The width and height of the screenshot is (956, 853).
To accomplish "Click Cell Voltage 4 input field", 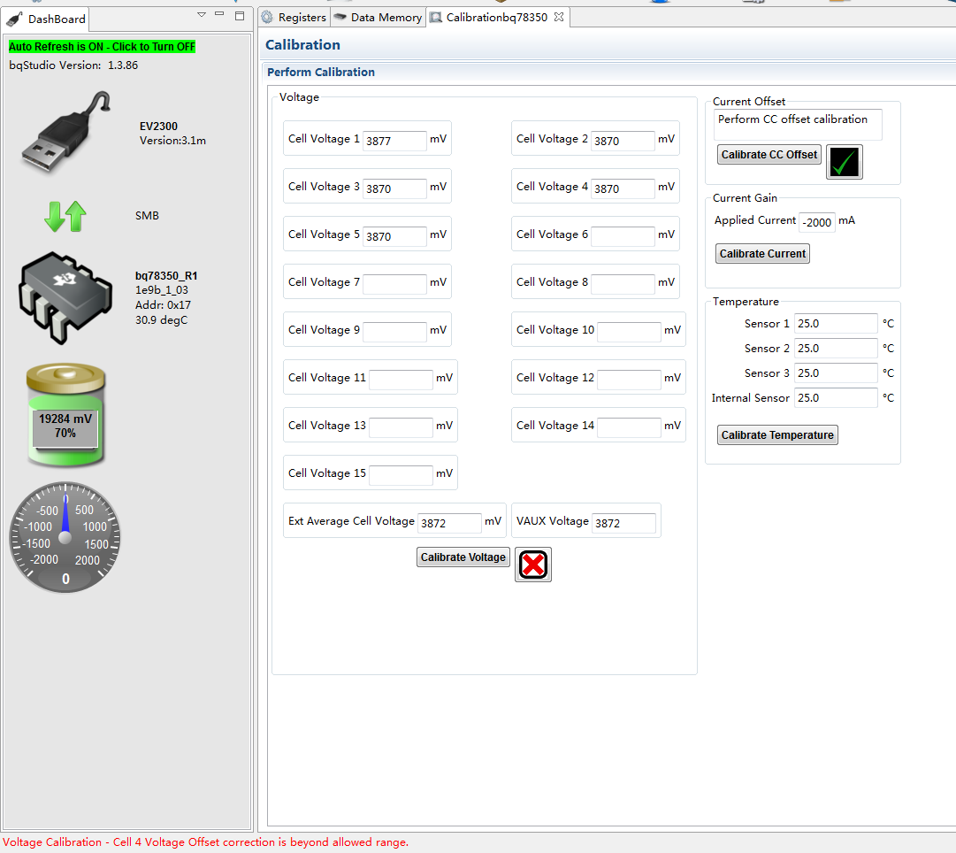I will coord(623,188).
